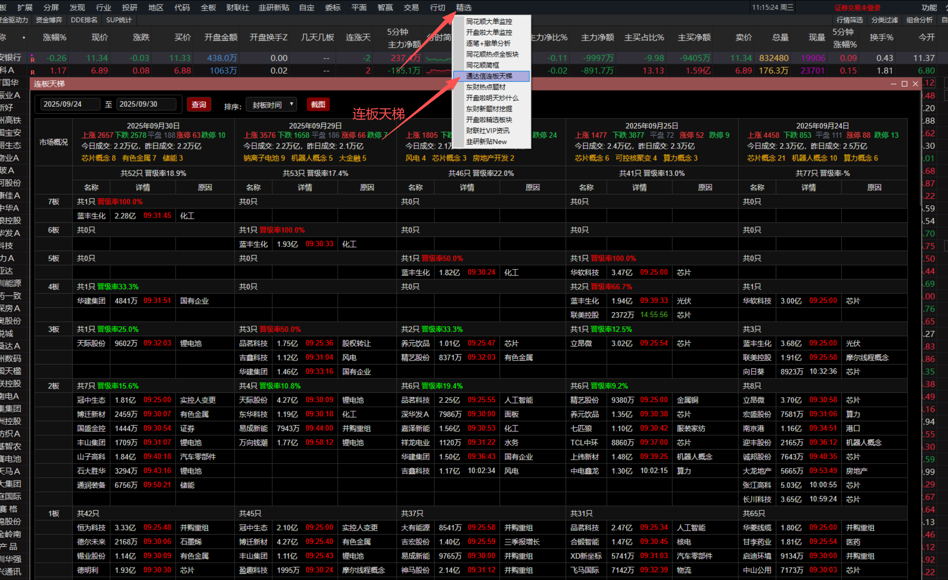Click stock 冠中生态 in 2板 row of 09月30日
The height and width of the screenshot is (580, 948).
[x=91, y=400]
